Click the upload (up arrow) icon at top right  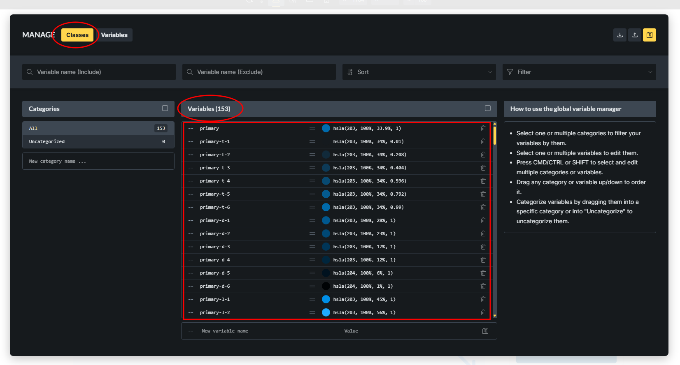coord(635,35)
